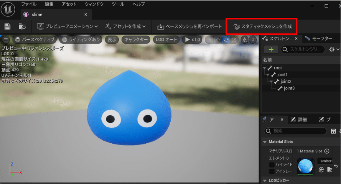Toggle the coordinate system icon in viewport

click(x=245, y=40)
